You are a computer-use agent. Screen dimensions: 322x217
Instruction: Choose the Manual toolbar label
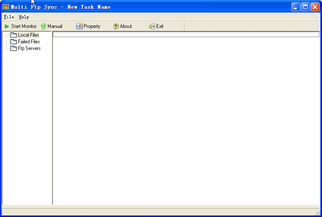[55, 26]
